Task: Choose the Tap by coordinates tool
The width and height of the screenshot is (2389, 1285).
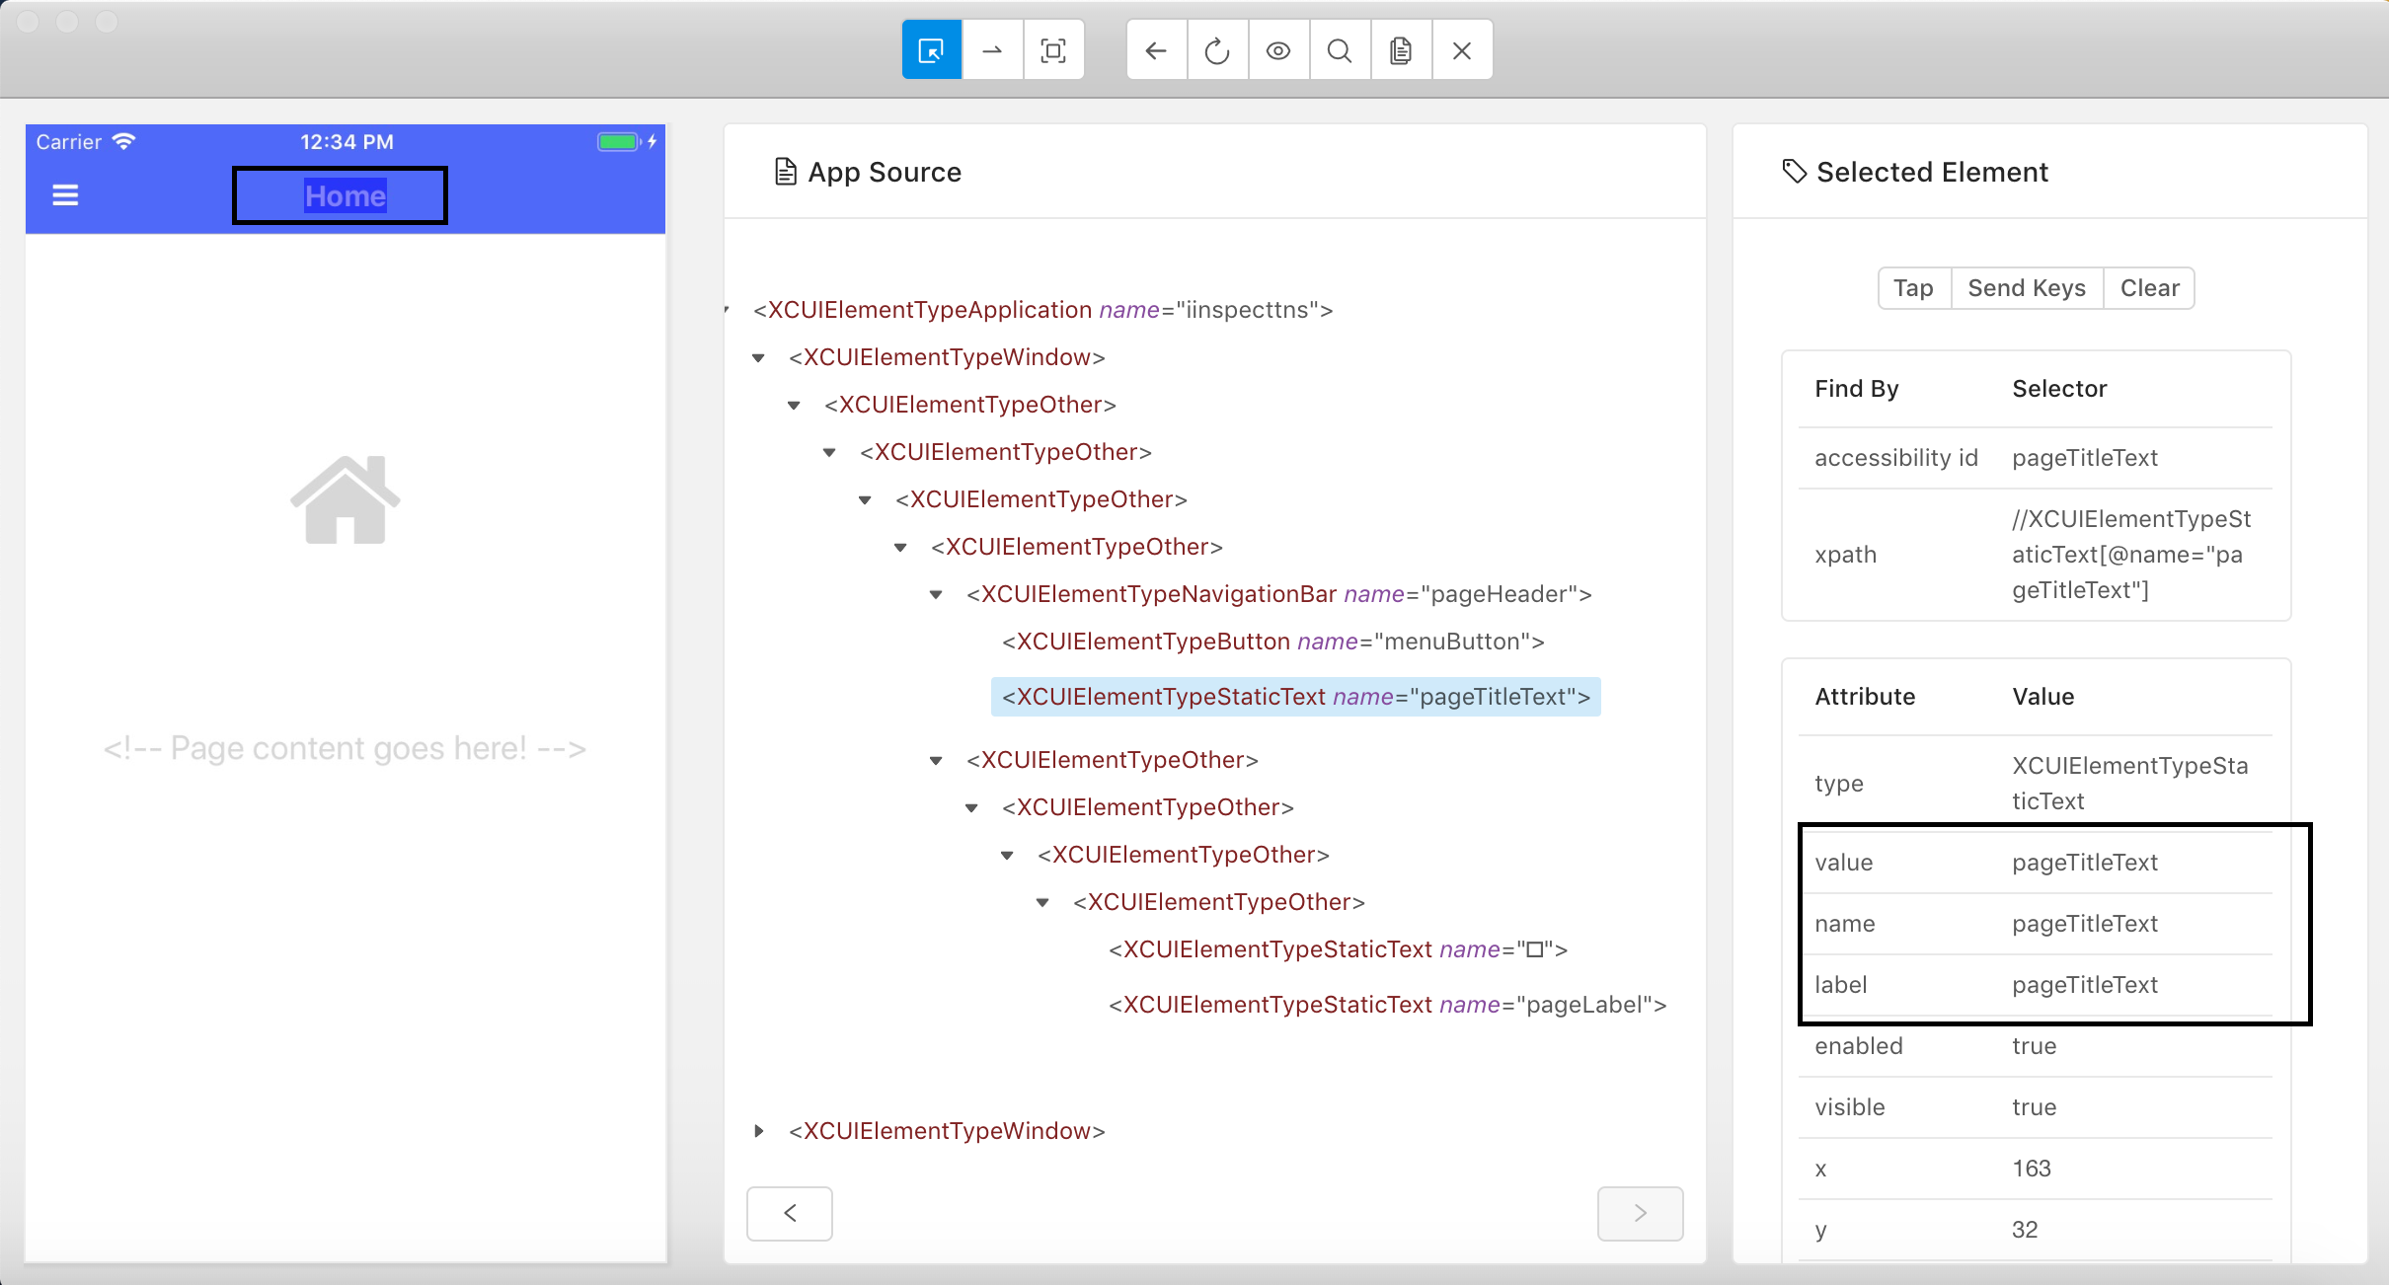Action: 1053,50
